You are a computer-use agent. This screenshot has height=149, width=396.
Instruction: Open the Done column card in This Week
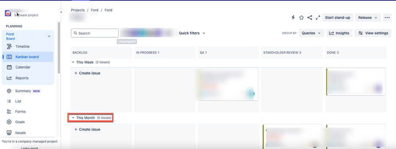[x=356, y=82]
